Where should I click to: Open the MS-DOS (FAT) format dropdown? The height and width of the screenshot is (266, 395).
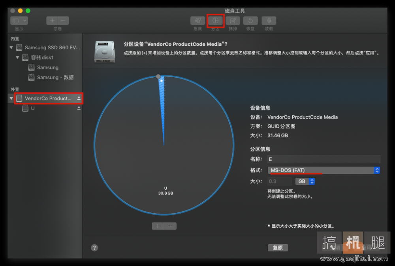coord(324,170)
